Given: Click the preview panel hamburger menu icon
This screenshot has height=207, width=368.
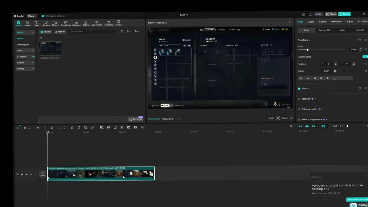Looking at the screenshot, I should coord(290,22).
